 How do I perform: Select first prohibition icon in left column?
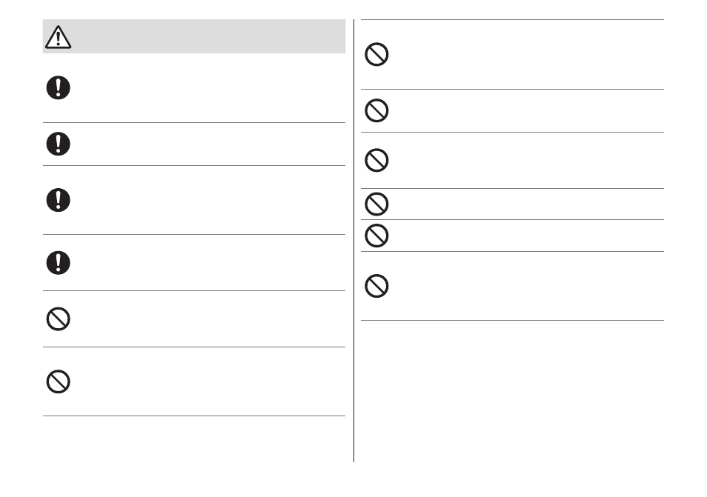58,319
